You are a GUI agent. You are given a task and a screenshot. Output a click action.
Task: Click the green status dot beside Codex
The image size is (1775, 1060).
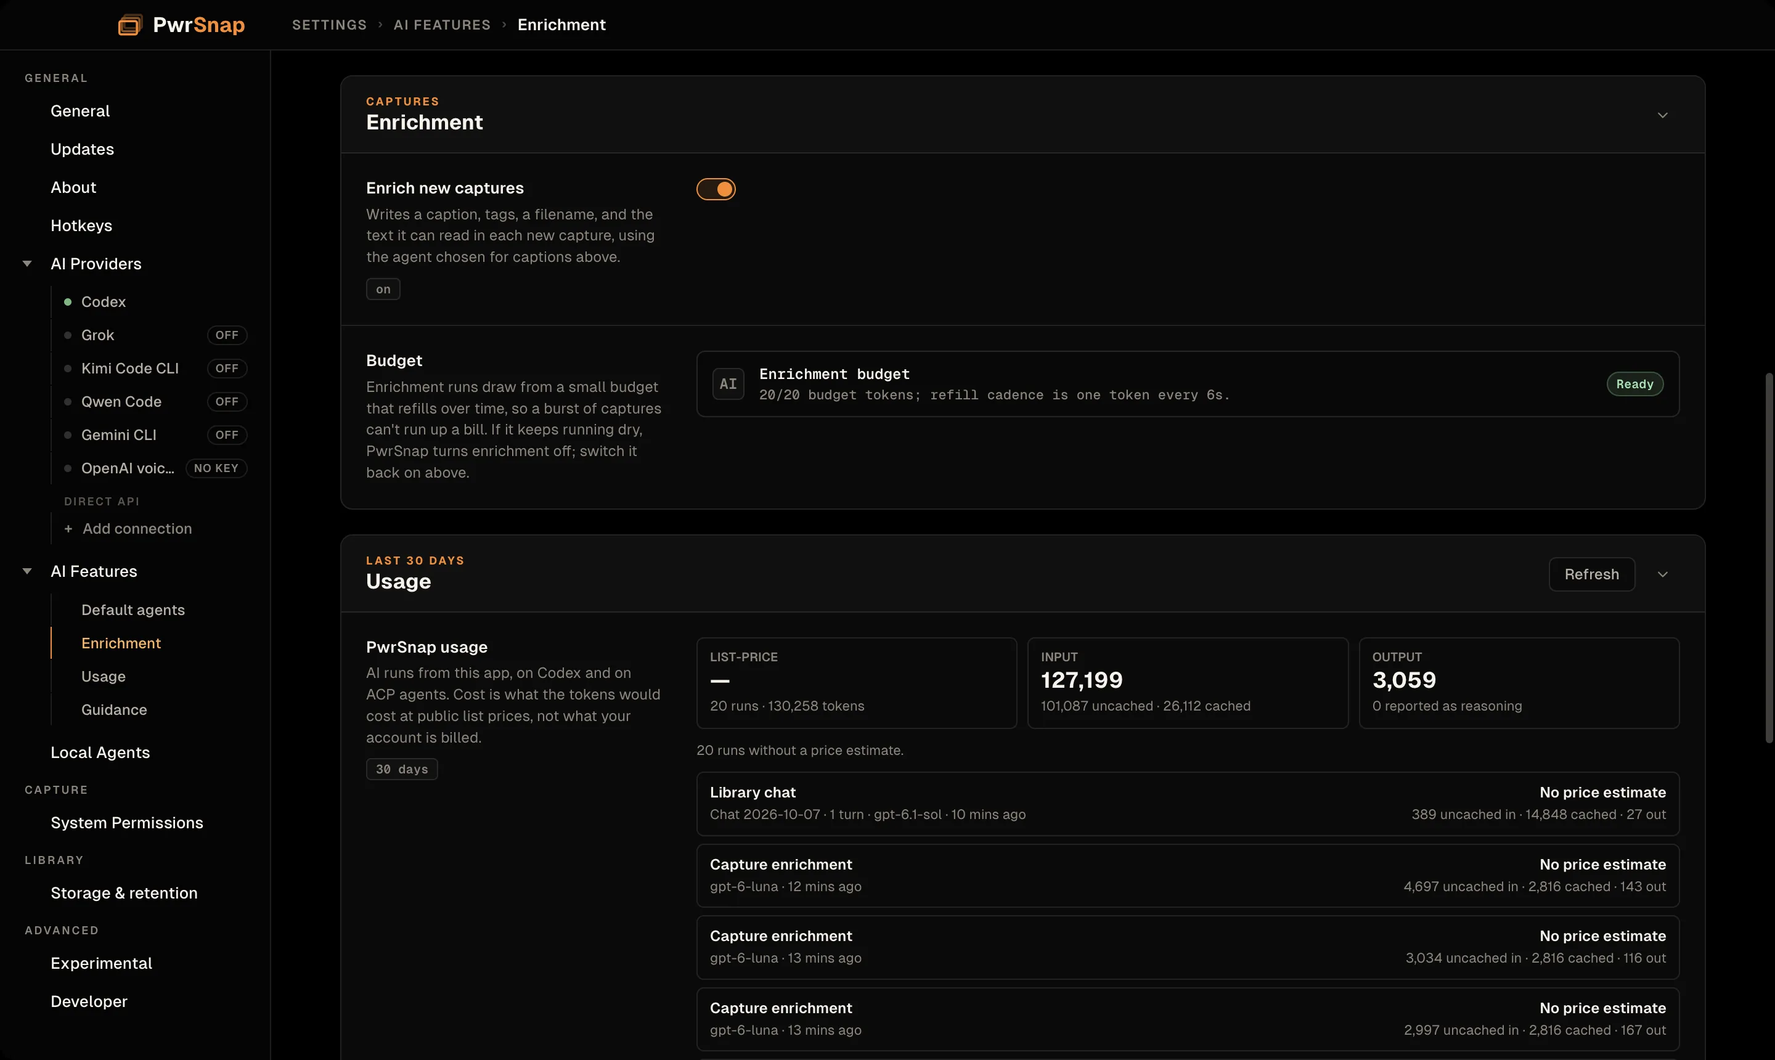[x=68, y=302]
